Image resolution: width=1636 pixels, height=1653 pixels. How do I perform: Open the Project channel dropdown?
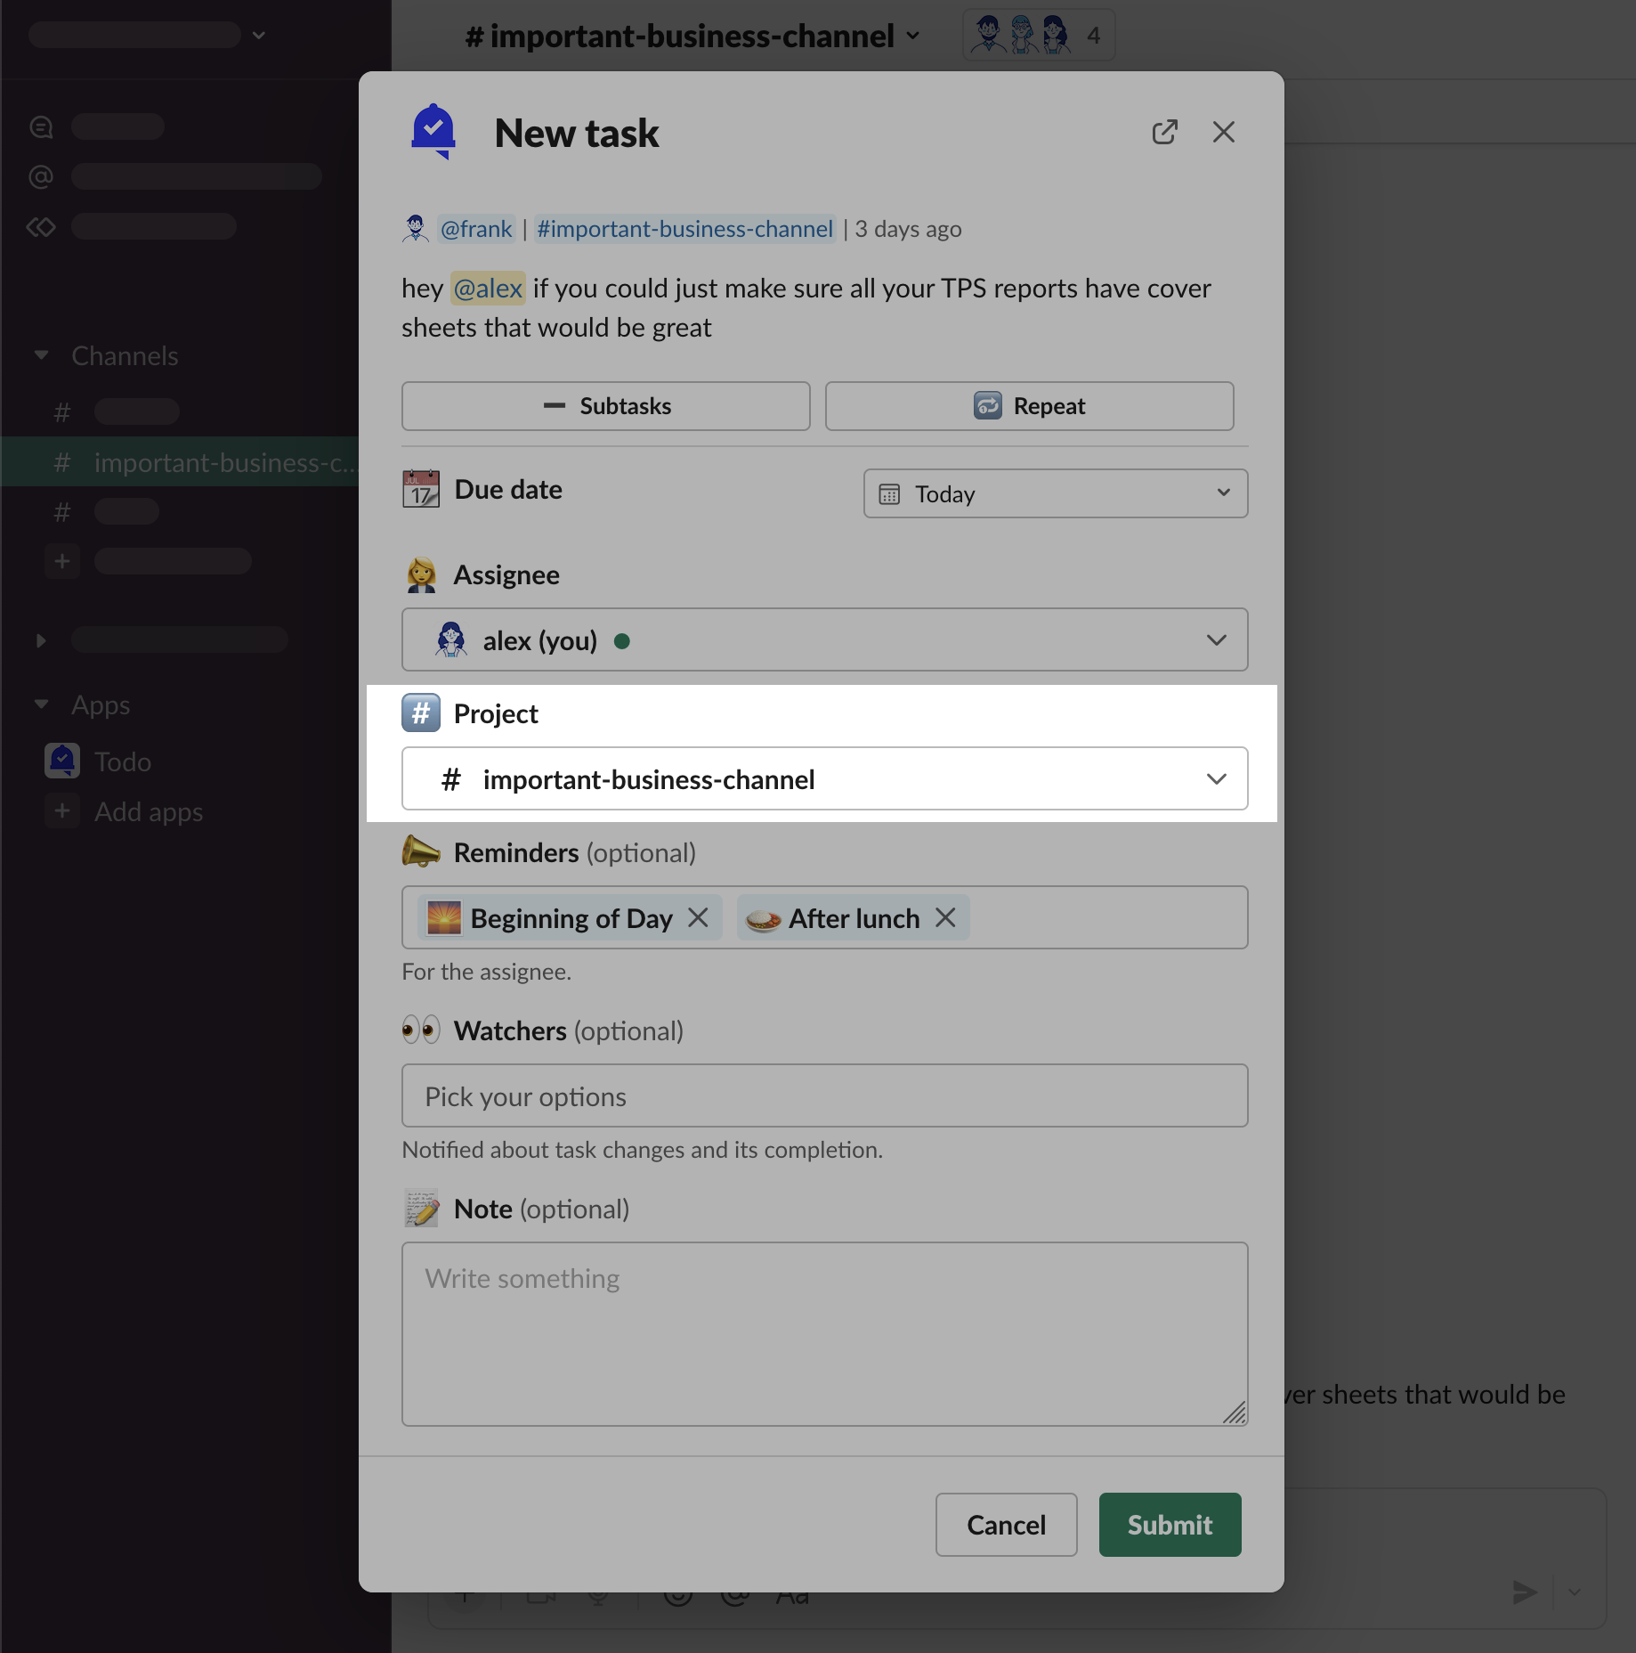[x=824, y=779]
